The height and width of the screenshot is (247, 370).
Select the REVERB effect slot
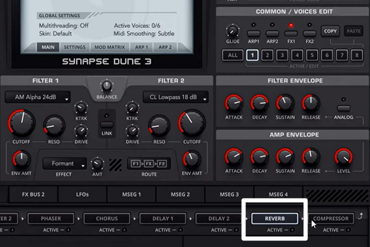275,218
